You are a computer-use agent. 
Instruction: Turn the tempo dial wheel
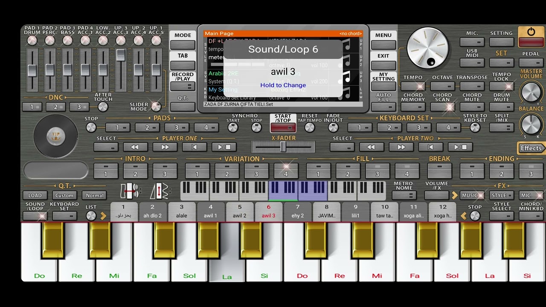[427, 48]
